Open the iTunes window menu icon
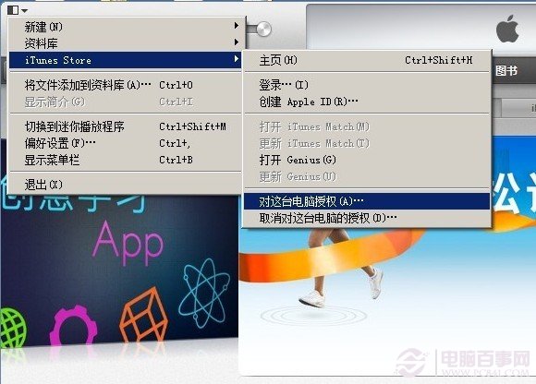The height and width of the screenshot is (384, 536). [13, 10]
